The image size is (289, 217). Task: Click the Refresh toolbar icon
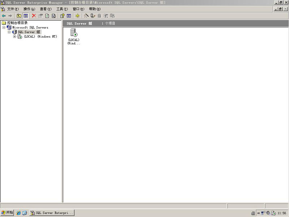(47, 16)
